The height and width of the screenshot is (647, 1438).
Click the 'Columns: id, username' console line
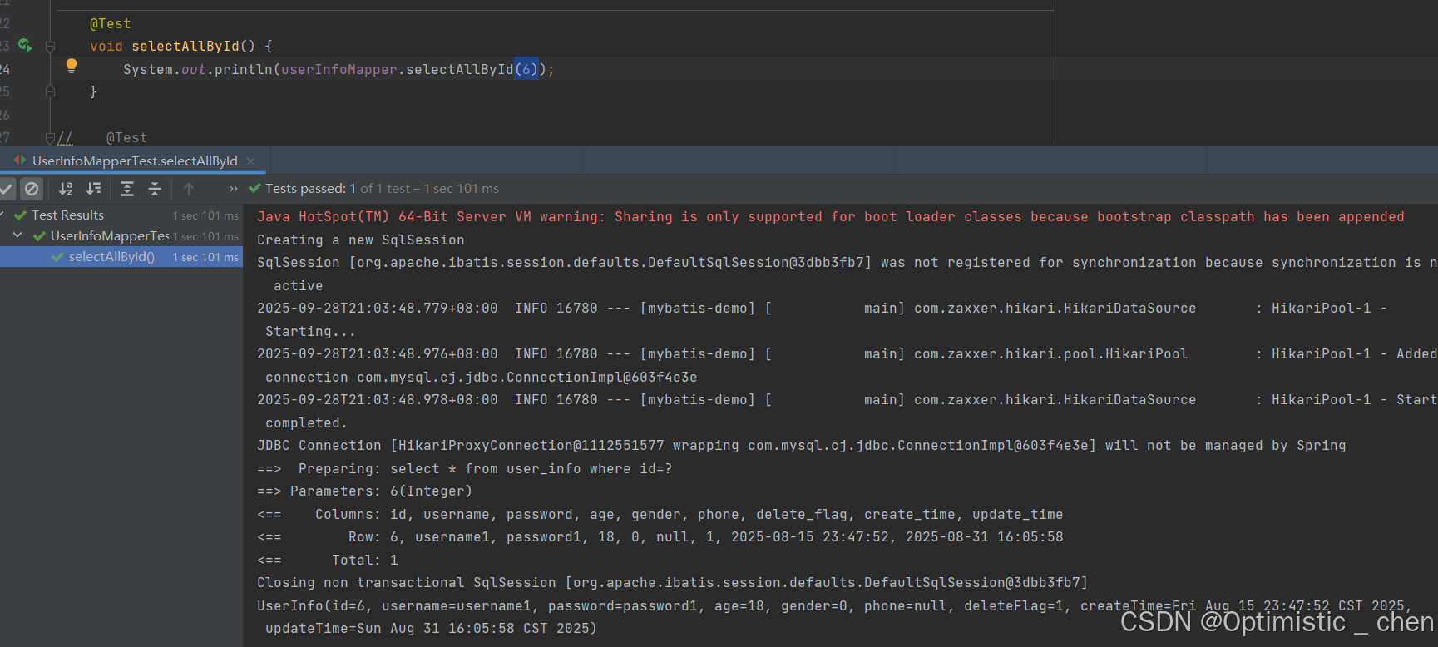[660, 515]
